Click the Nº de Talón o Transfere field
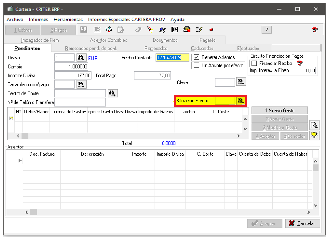This screenshot has height=238, width=328. [x=80, y=102]
